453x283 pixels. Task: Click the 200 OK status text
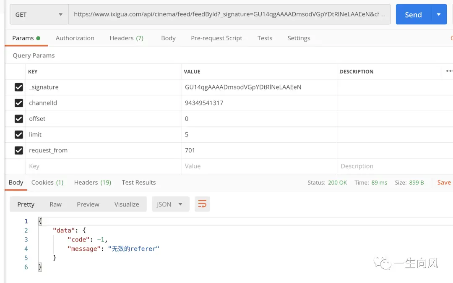tap(337, 183)
